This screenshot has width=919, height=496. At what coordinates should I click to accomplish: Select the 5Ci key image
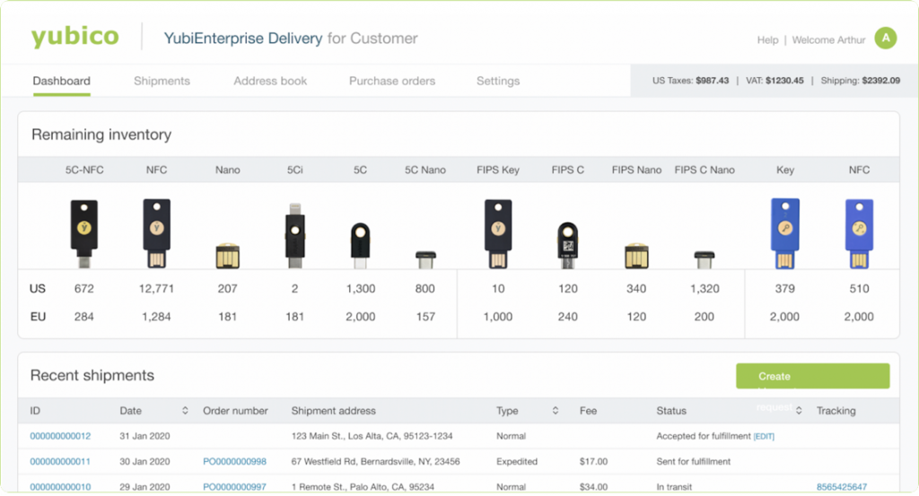[294, 235]
